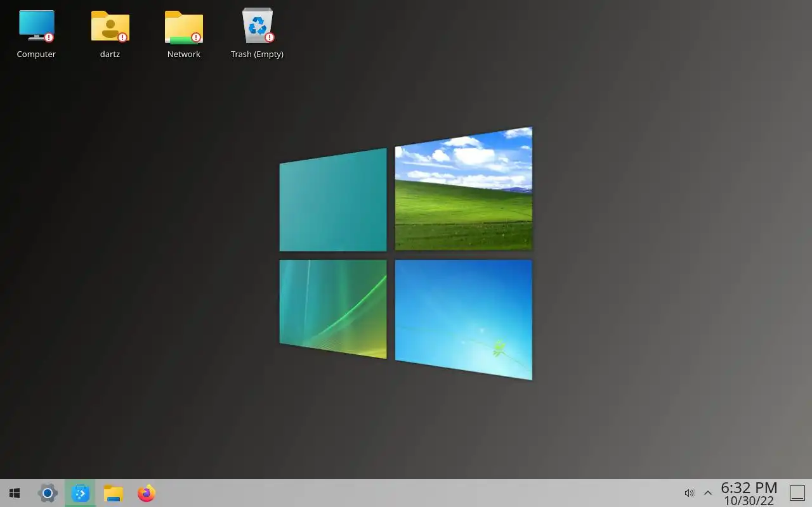Open the audio volume tray icon
The height and width of the screenshot is (507, 812).
pos(690,493)
